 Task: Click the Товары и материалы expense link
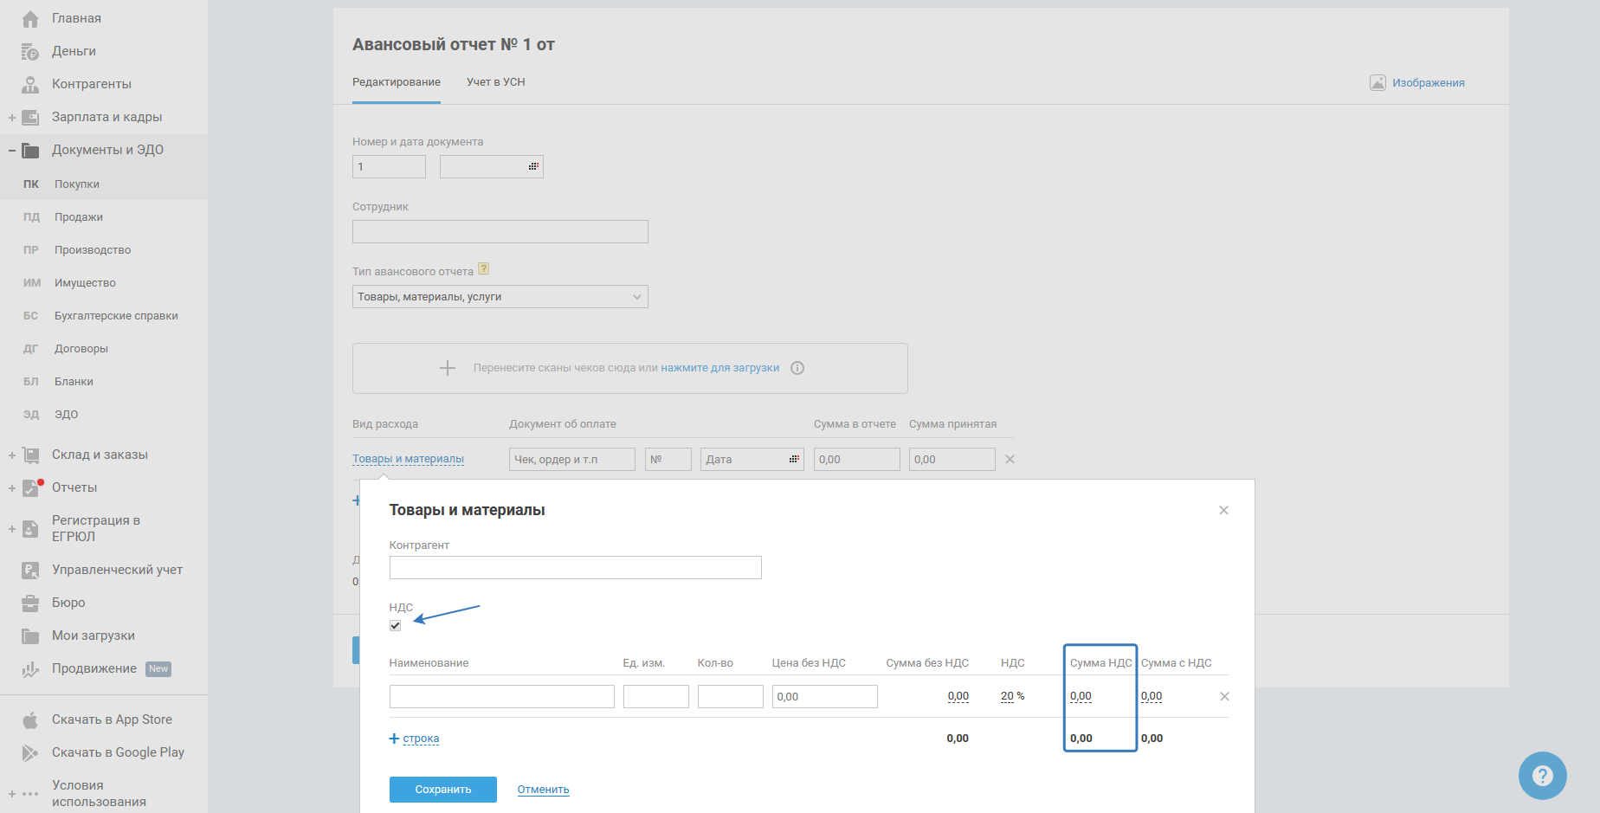pyautogui.click(x=408, y=459)
